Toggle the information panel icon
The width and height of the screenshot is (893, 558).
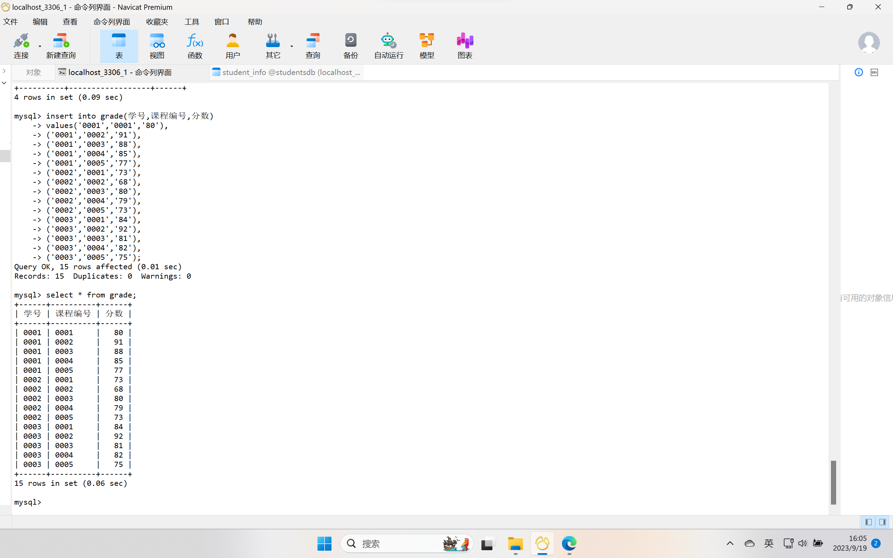(859, 72)
